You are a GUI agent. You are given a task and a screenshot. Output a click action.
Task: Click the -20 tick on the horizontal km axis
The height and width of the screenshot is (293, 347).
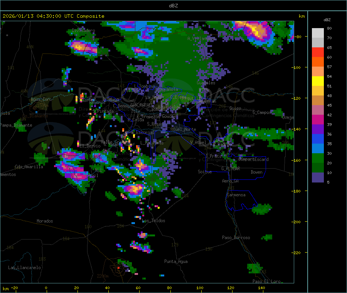point(15,288)
